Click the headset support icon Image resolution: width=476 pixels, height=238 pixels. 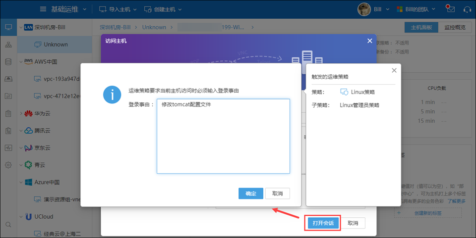tap(467, 9)
